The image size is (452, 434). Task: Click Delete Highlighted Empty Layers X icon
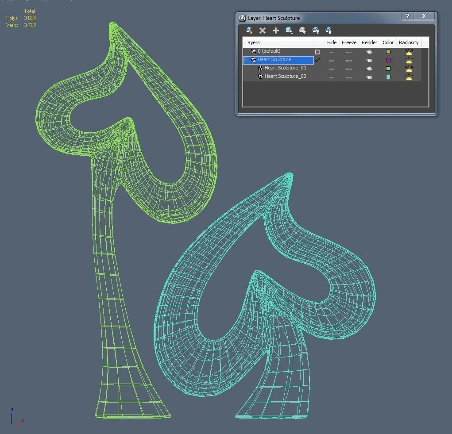point(263,31)
